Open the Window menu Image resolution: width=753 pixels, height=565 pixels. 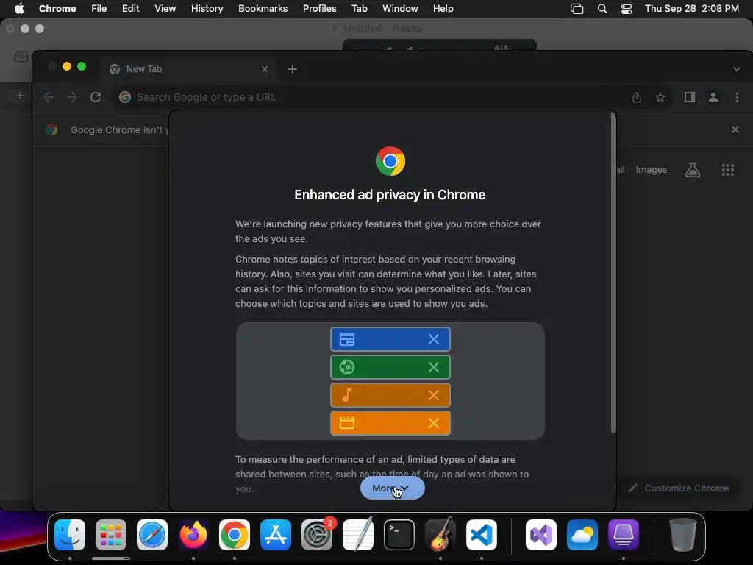pos(400,8)
